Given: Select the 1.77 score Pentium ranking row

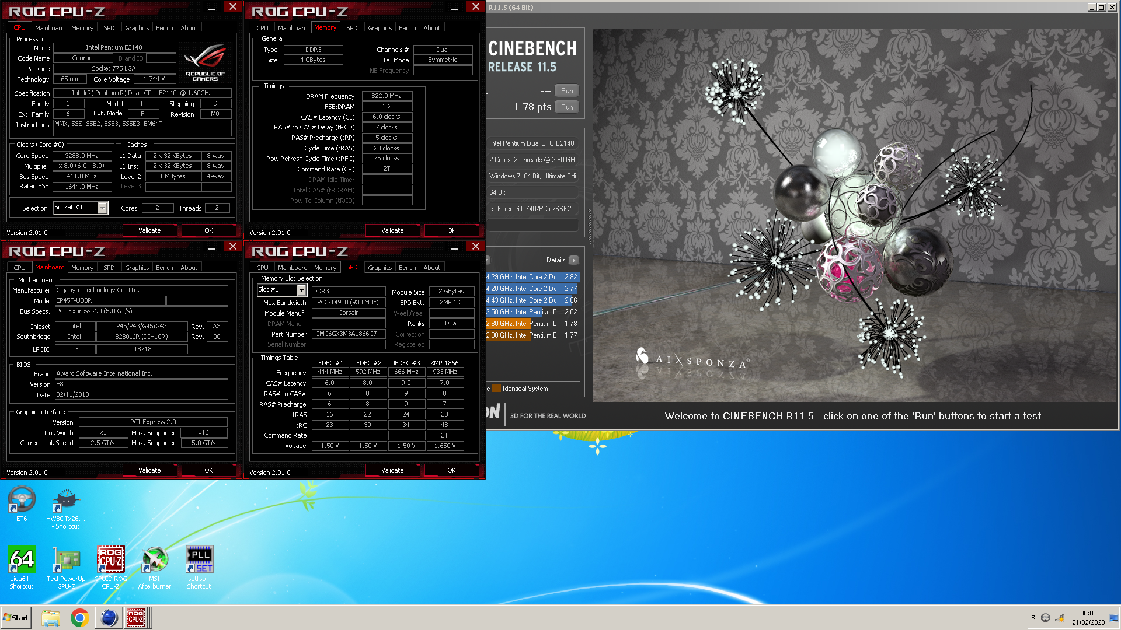Looking at the screenshot, I should pos(532,335).
